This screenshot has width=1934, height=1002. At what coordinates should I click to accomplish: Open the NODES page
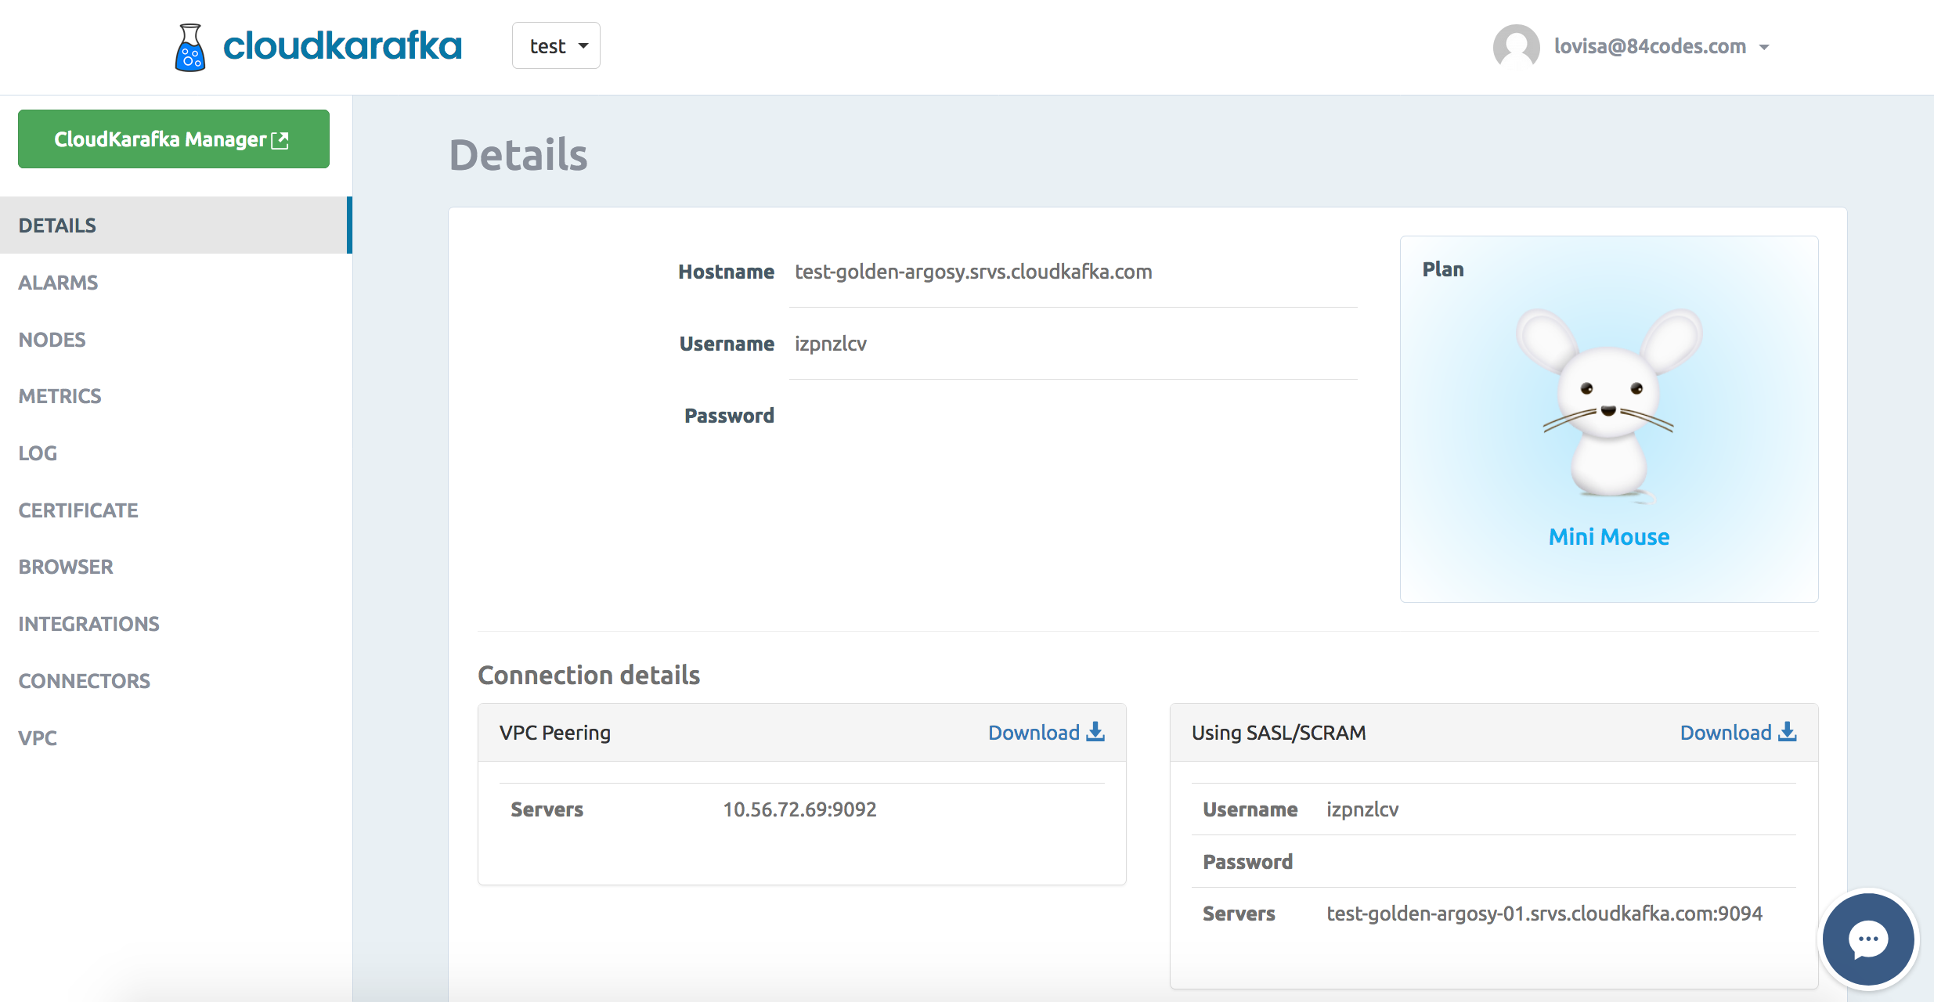coord(52,340)
